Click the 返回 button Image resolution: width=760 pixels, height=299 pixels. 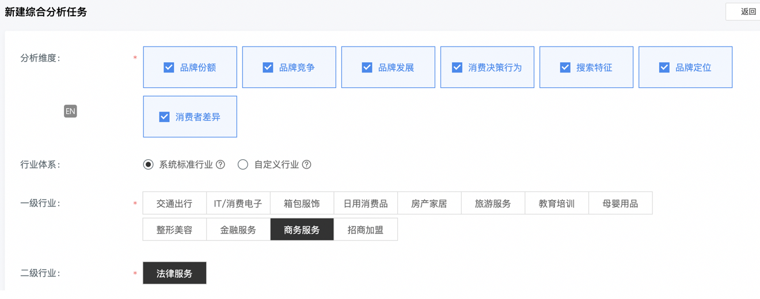[x=747, y=11]
